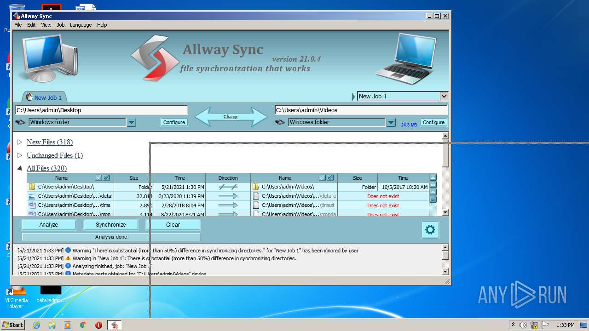589x331 pixels.
Task: Click the right drive icon beside Windows folder
Action: point(280,122)
